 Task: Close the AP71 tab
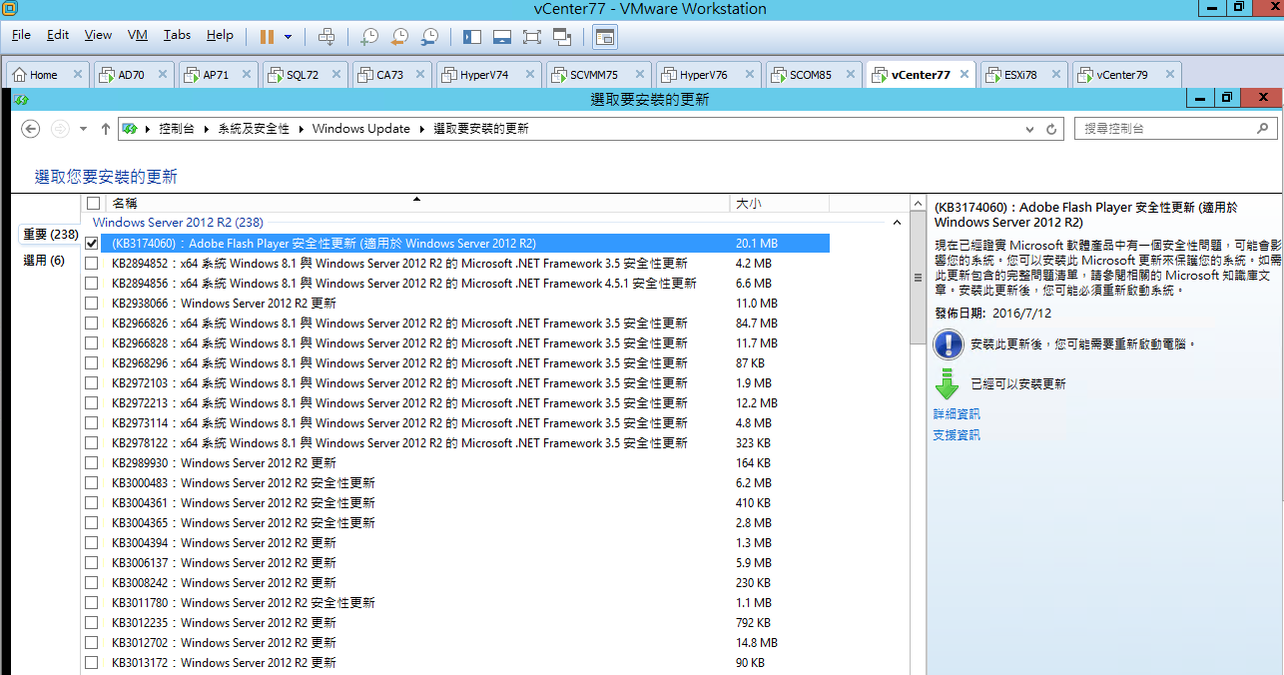tap(248, 75)
